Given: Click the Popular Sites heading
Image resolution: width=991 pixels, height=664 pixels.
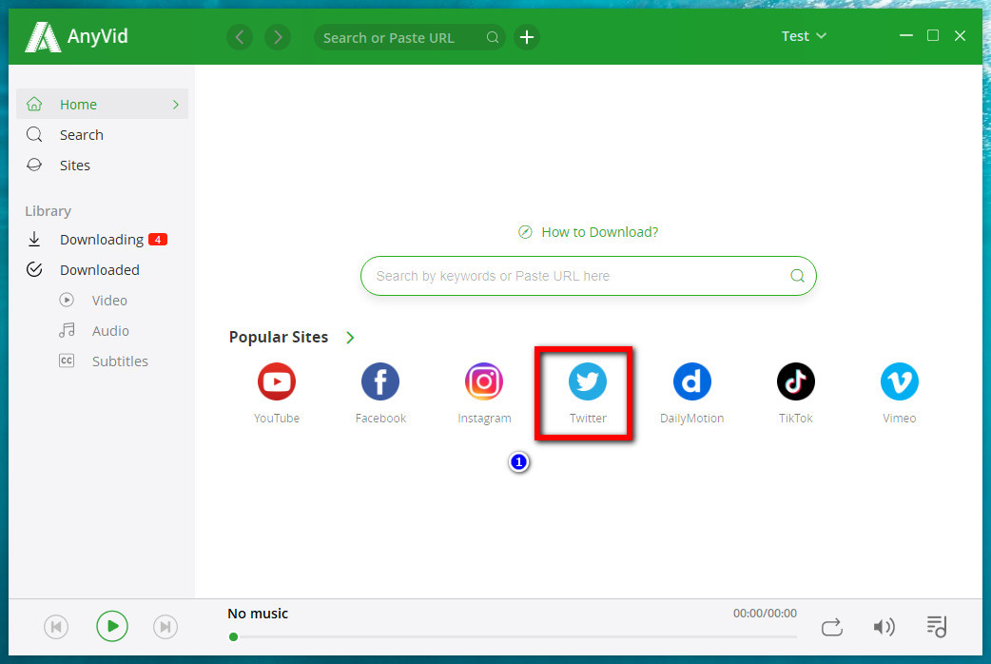Looking at the screenshot, I should coord(279,337).
